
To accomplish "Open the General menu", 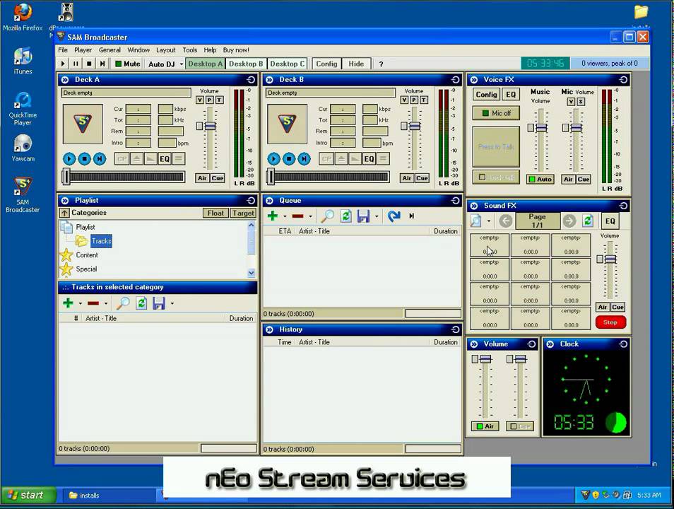I will tap(110, 50).
